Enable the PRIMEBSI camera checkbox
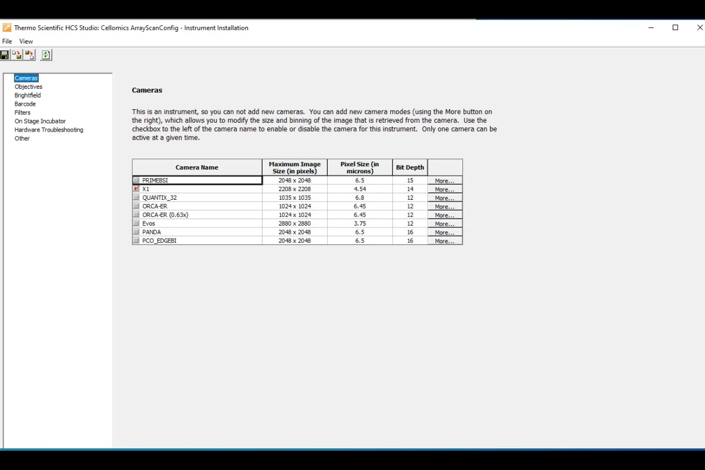The image size is (705, 470). (x=137, y=180)
